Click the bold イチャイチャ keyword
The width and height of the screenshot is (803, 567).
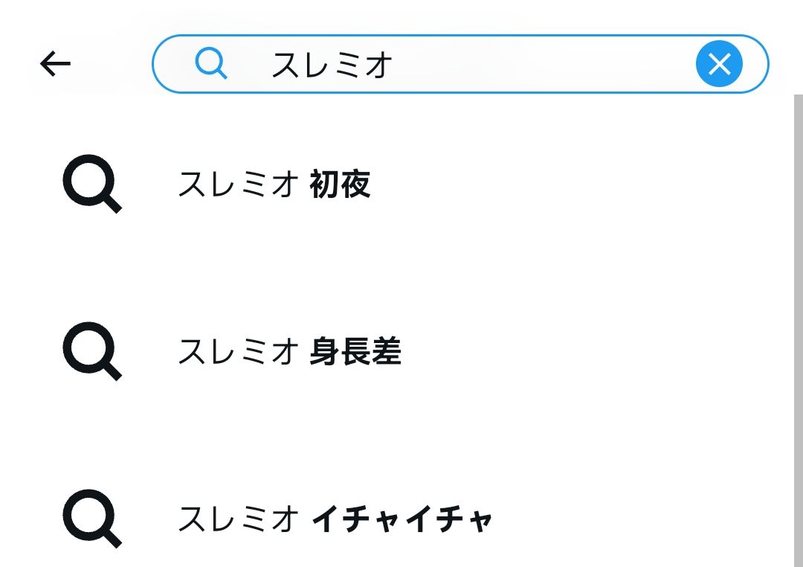tap(402, 519)
